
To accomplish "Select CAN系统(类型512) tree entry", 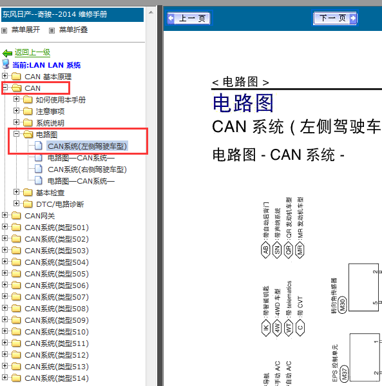I will [x=57, y=355].
